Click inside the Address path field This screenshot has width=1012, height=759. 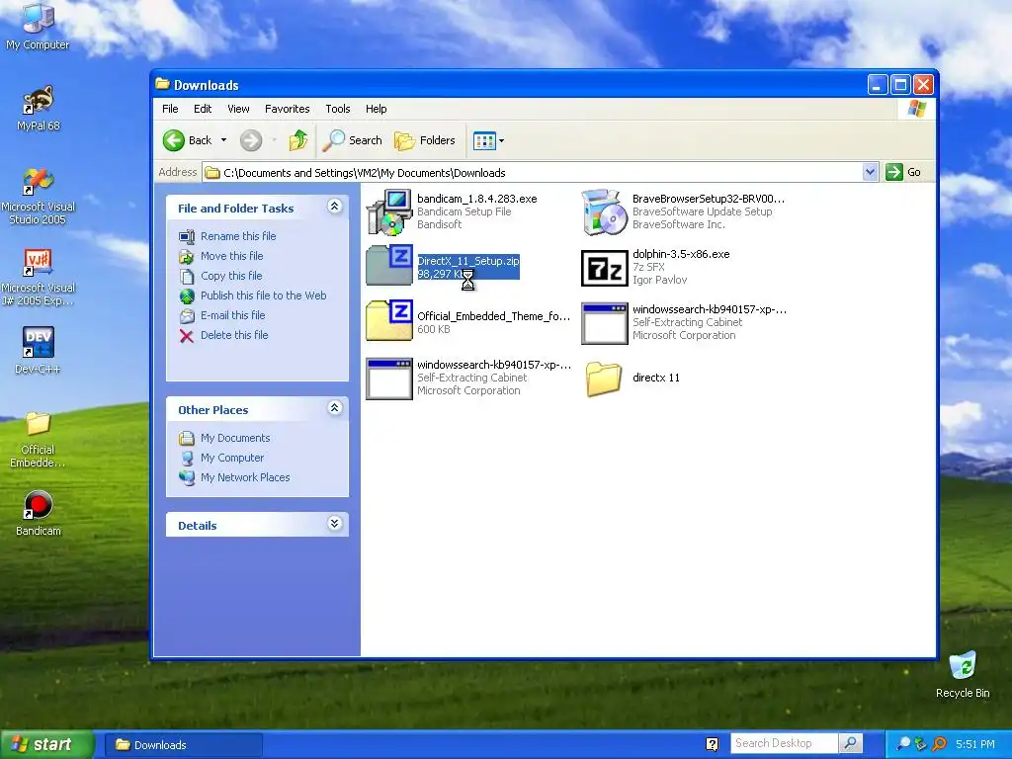(533, 172)
